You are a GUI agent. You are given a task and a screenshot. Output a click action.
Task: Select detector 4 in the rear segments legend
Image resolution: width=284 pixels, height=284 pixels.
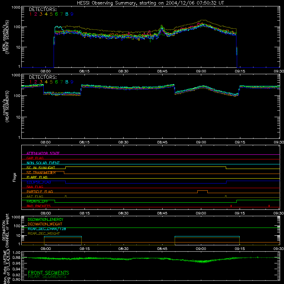click(x=46, y=82)
